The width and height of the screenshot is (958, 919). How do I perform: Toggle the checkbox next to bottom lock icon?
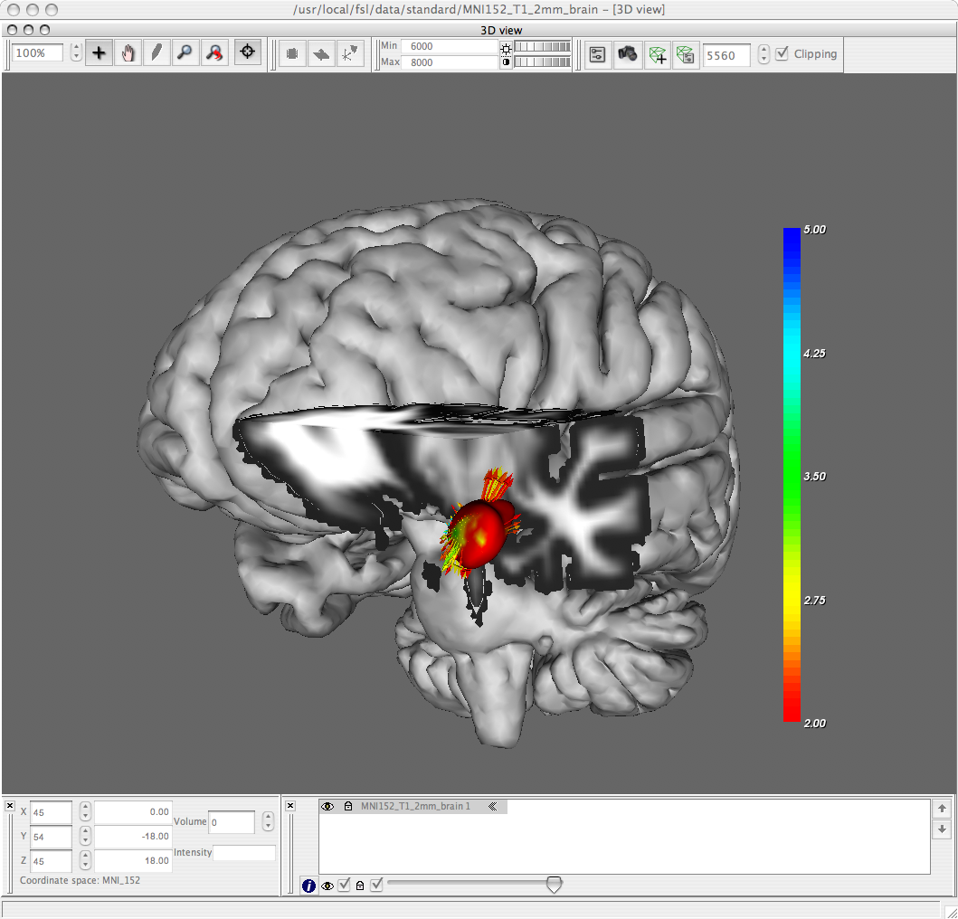pos(376,885)
